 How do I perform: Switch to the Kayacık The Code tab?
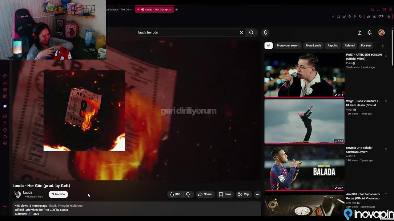click(x=119, y=10)
